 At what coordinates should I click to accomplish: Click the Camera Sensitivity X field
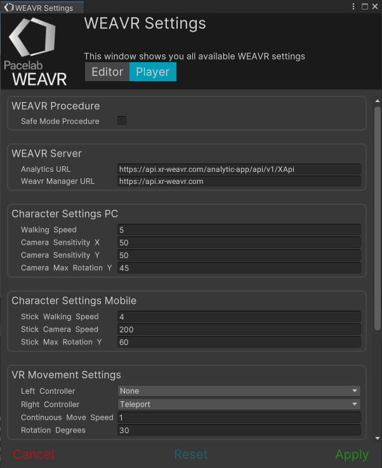(x=239, y=242)
